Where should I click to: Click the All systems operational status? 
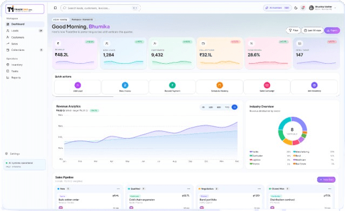[25, 164]
